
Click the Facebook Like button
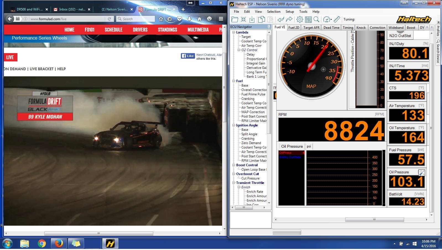pyautogui.click(x=188, y=56)
